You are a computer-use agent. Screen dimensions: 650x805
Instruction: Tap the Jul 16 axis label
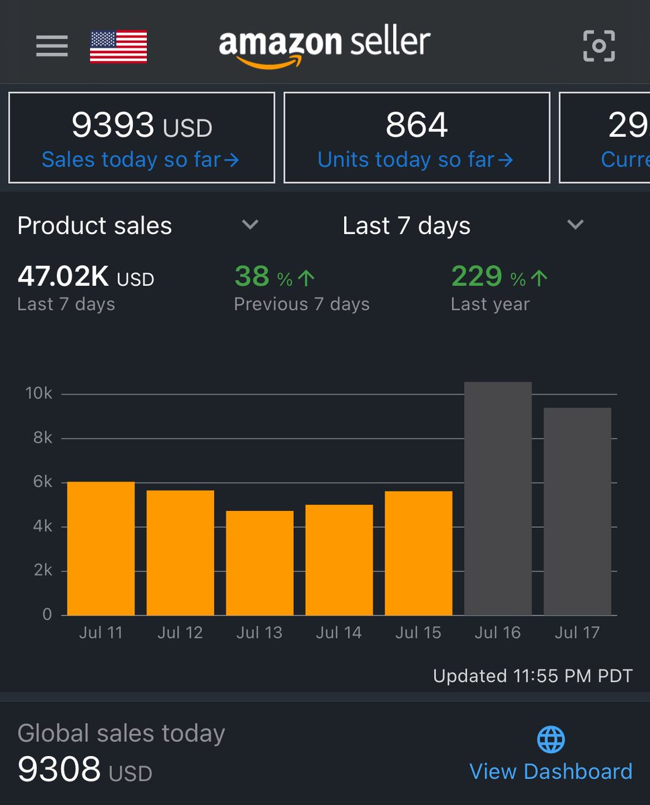(x=498, y=633)
